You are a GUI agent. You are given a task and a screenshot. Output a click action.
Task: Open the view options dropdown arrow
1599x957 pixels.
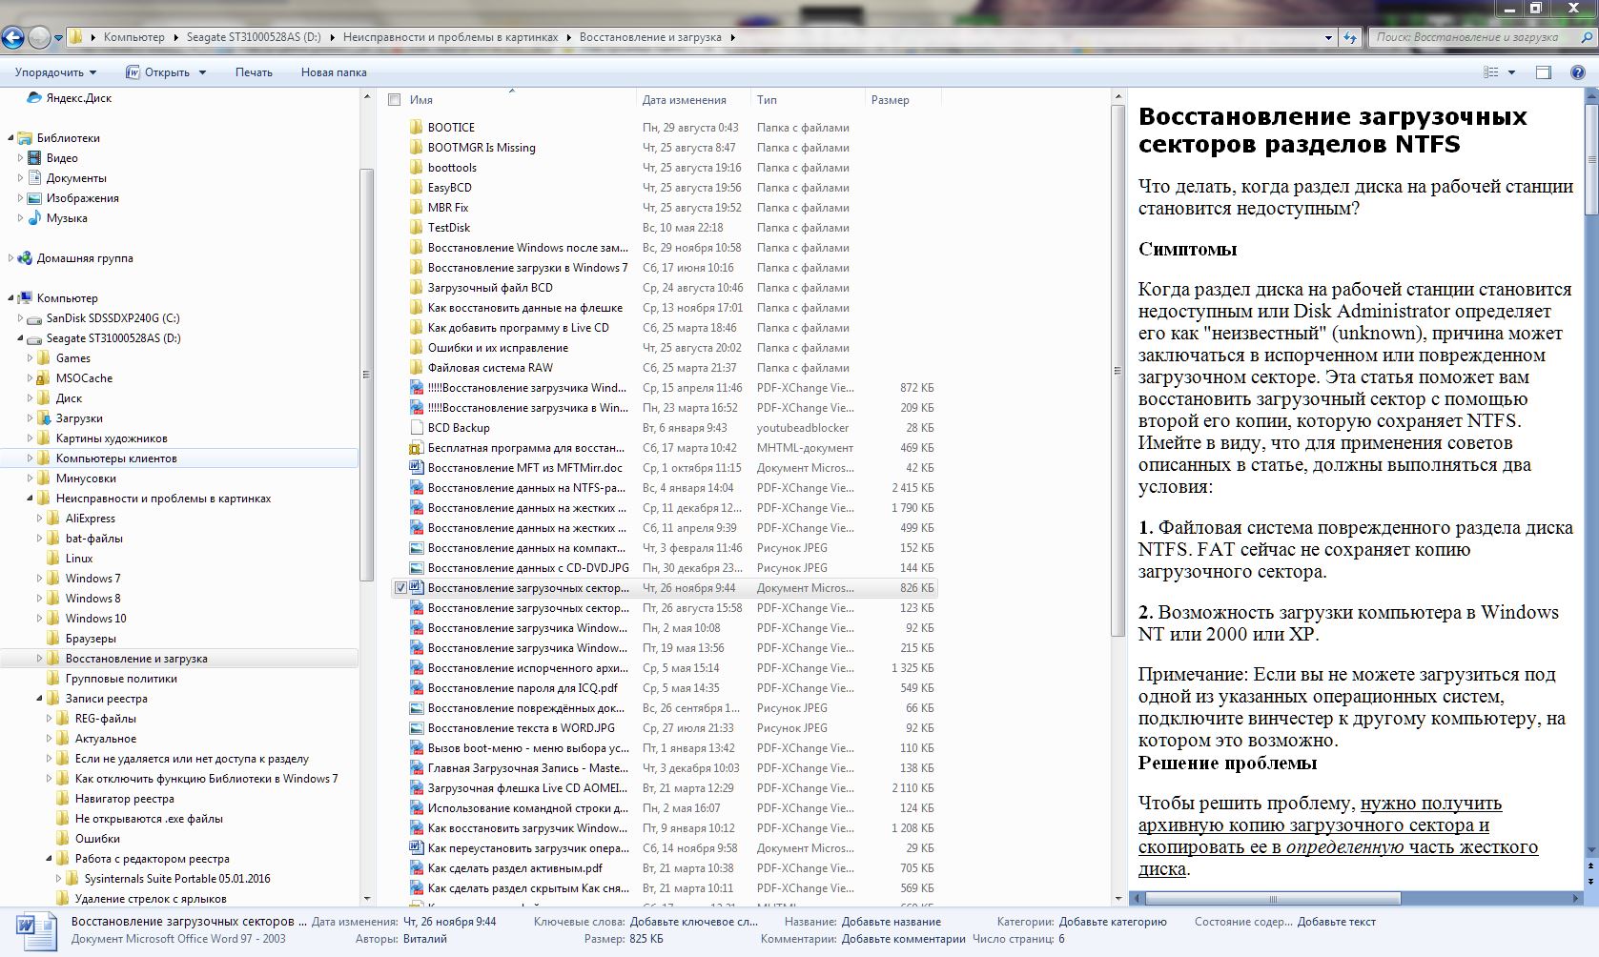(1511, 72)
